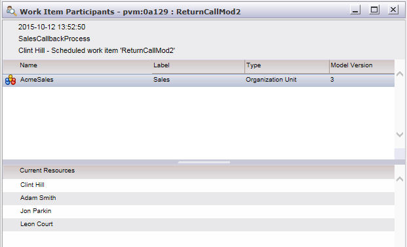Click the Sales label cell

161,80
